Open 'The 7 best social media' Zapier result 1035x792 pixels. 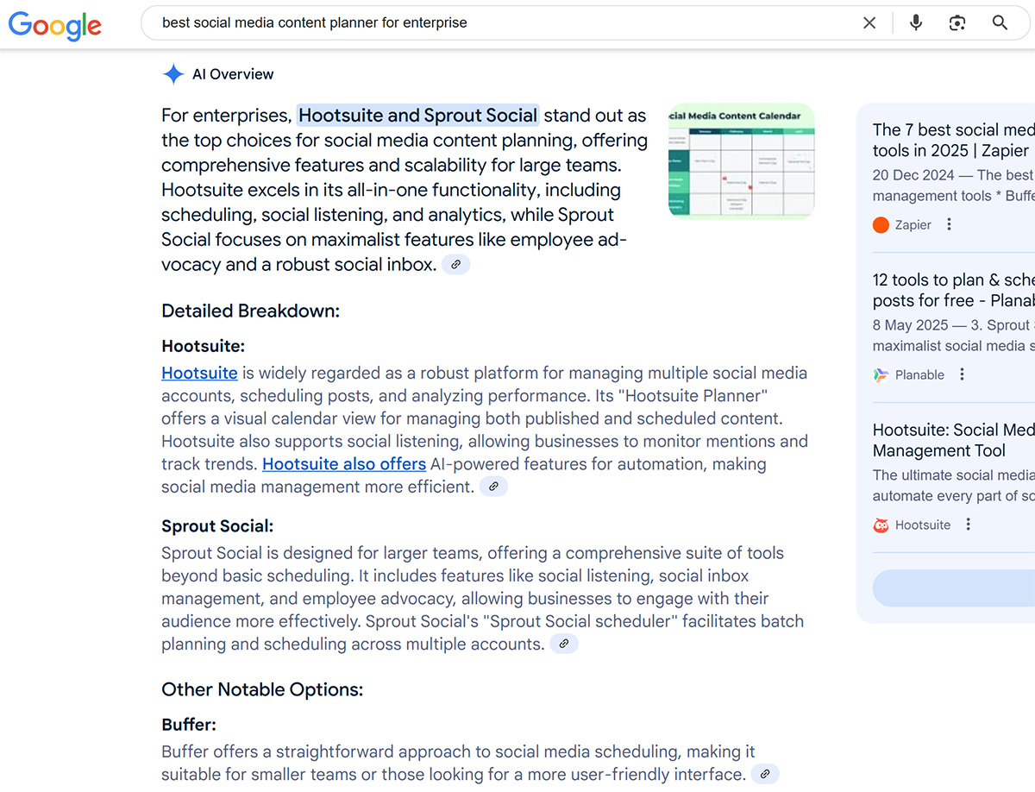953,140
